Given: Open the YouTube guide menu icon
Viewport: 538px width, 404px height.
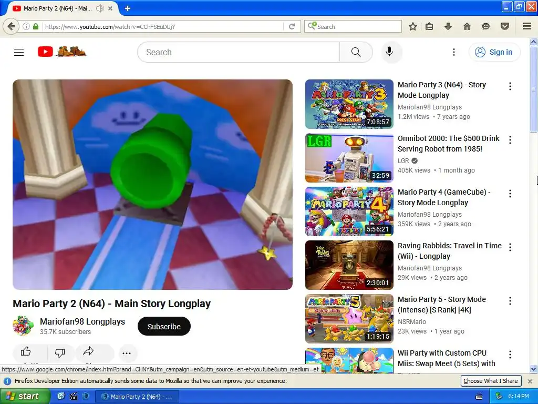Looking at the screenshot, I should (19, 52).
